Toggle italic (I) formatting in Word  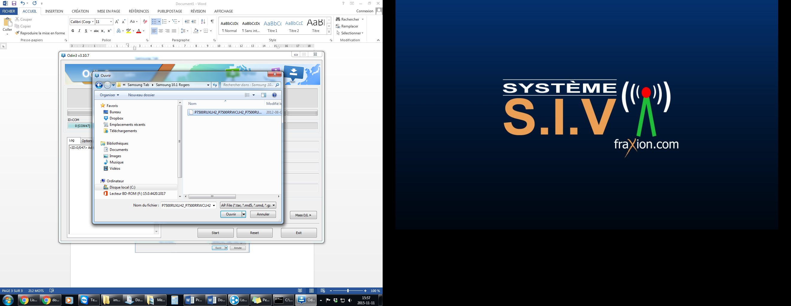(79, 31)
